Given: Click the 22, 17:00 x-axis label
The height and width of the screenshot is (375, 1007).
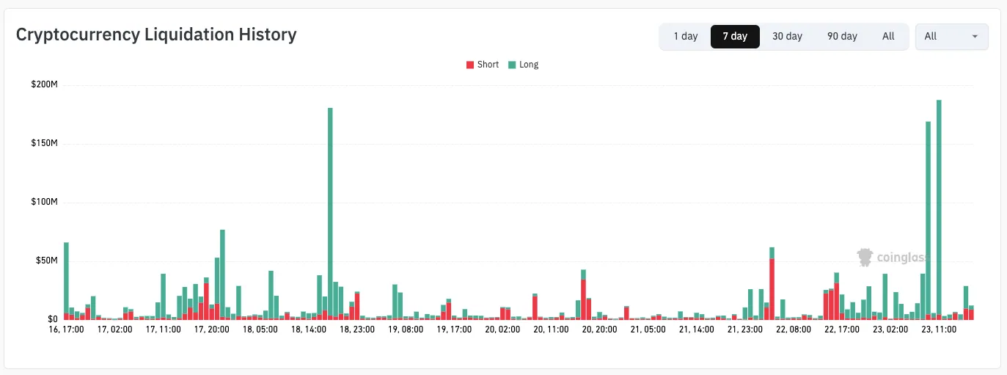Looking at the screenshot, I should [x=842, y=330].
